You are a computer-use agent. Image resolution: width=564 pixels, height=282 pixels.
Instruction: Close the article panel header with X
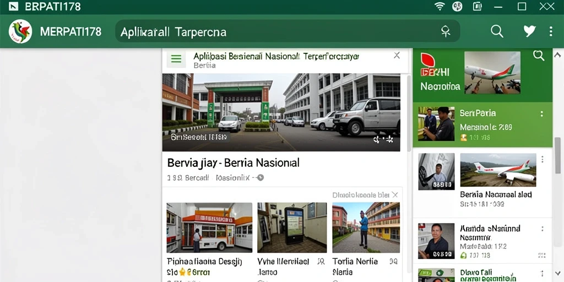[397, 56]
